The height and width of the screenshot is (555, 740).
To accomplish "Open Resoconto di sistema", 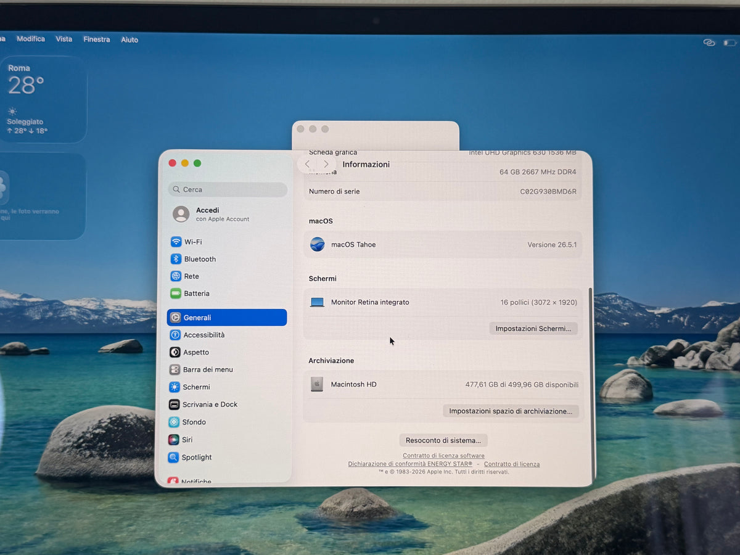I will pos(443,440).
